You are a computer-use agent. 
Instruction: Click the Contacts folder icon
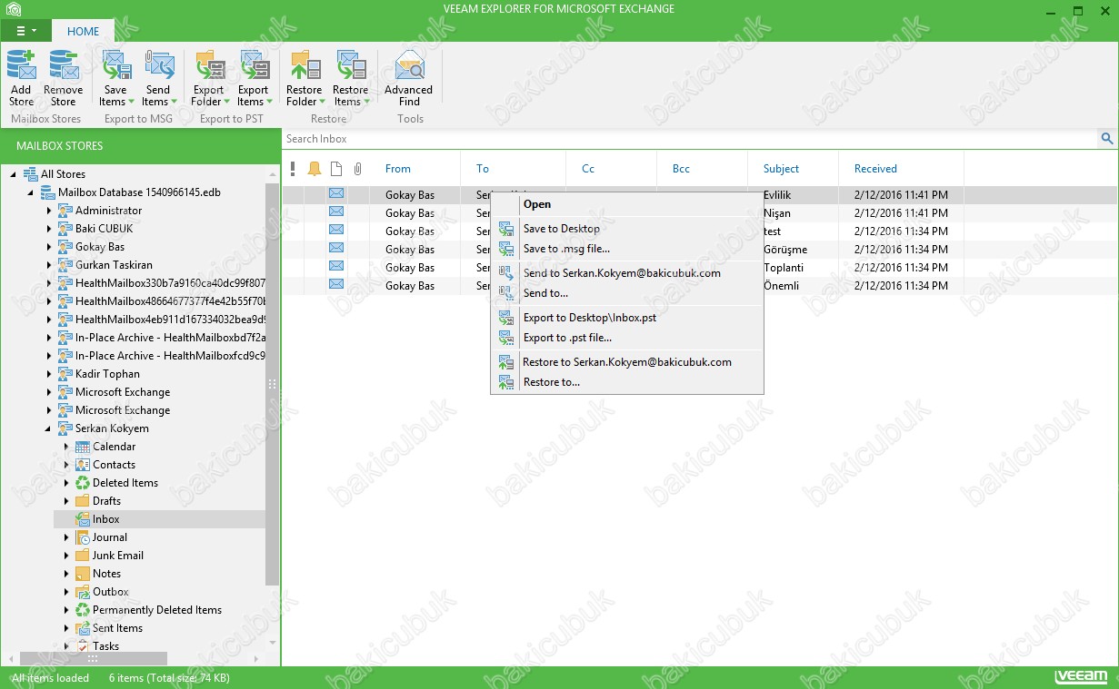(x=83, y=465)
